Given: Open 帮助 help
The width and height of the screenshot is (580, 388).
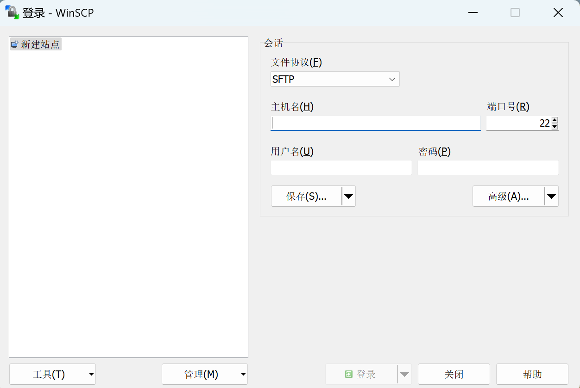Looking at the screenshot, I should coord(532,374).
